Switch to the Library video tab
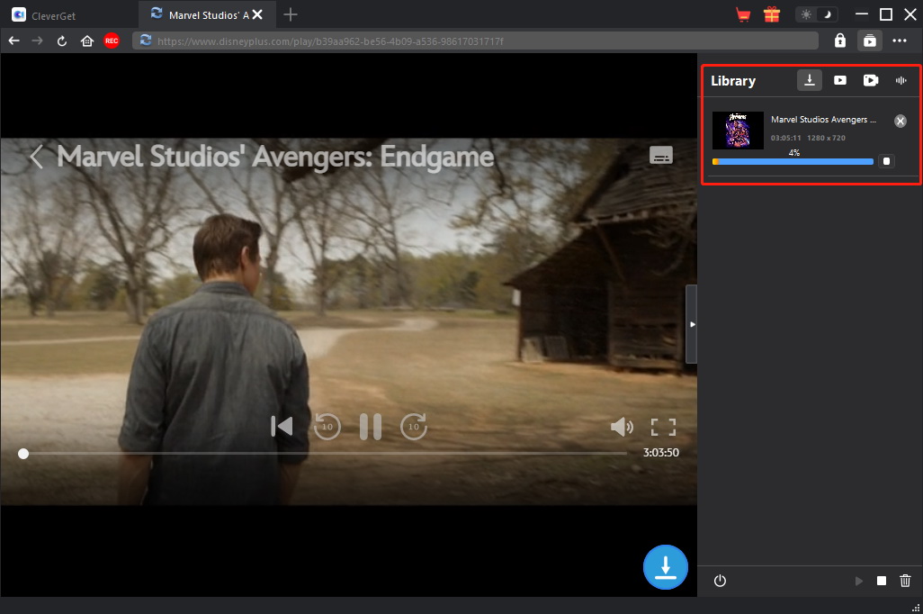Viewport: 923px width, 614px height. pyautogui.click(x=839, y=80)
